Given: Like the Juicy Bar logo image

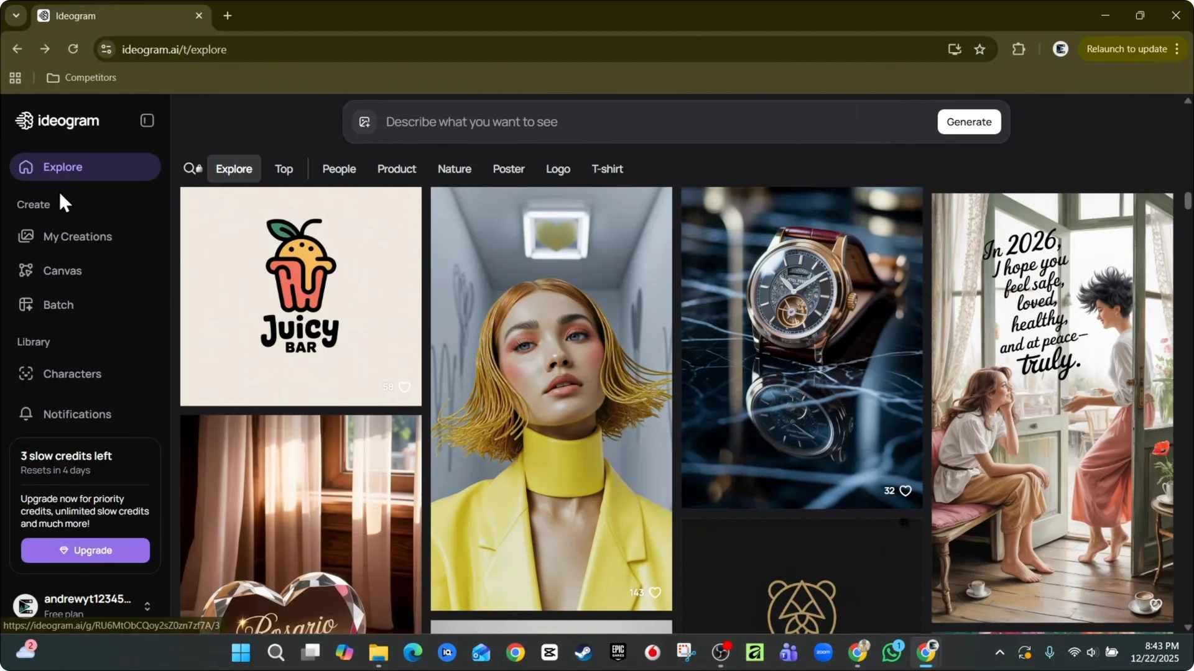Looking at the screenshot, I should (x=404, y=386).
